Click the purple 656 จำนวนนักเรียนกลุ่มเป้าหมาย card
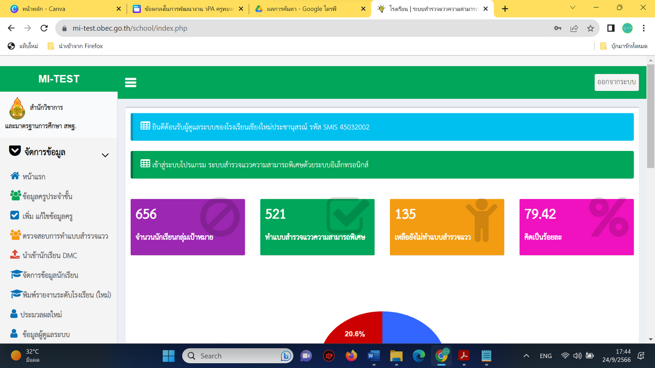 (x=188, y=227)
